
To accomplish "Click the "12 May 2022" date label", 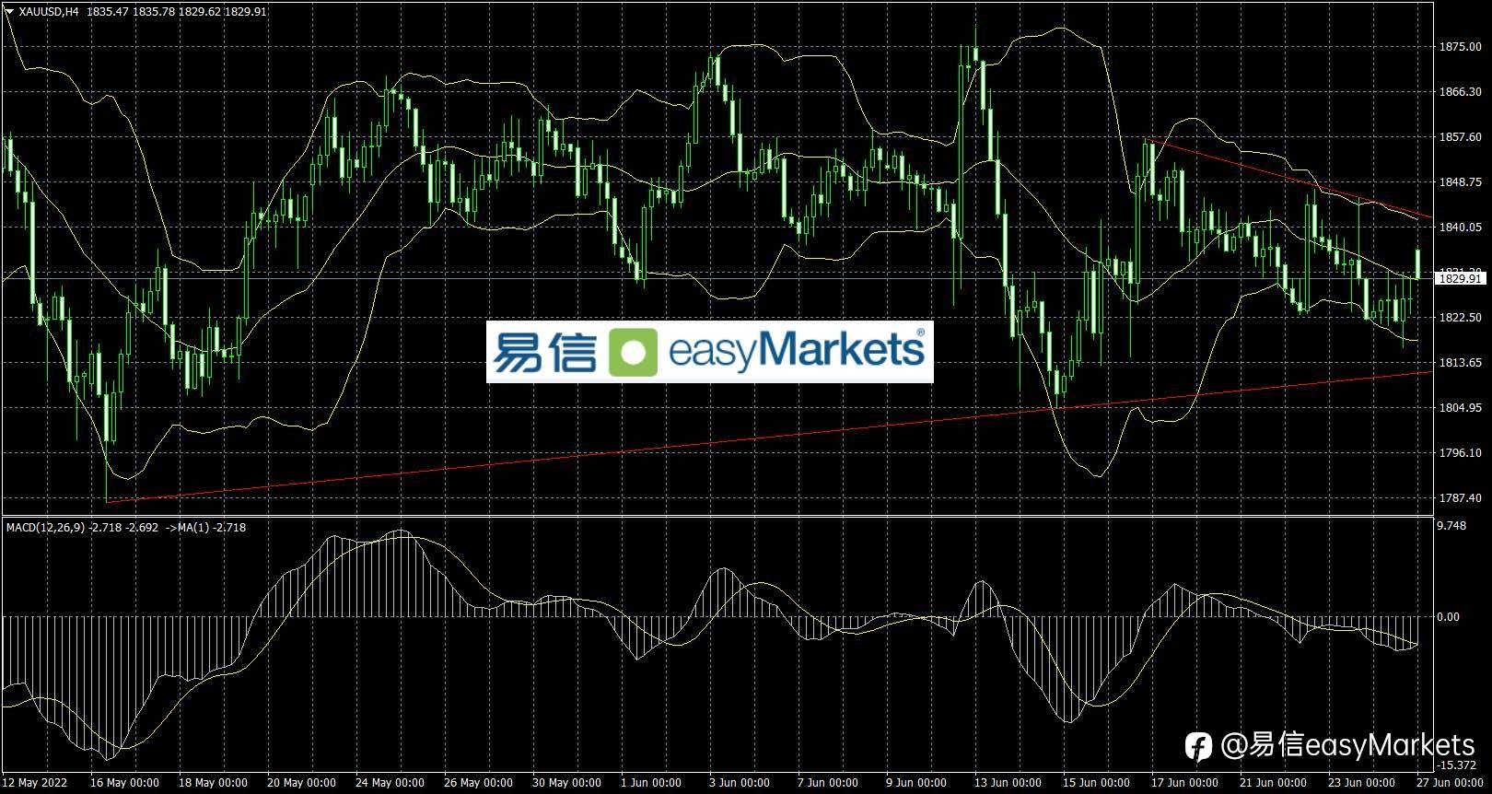I will click(37, 783).
